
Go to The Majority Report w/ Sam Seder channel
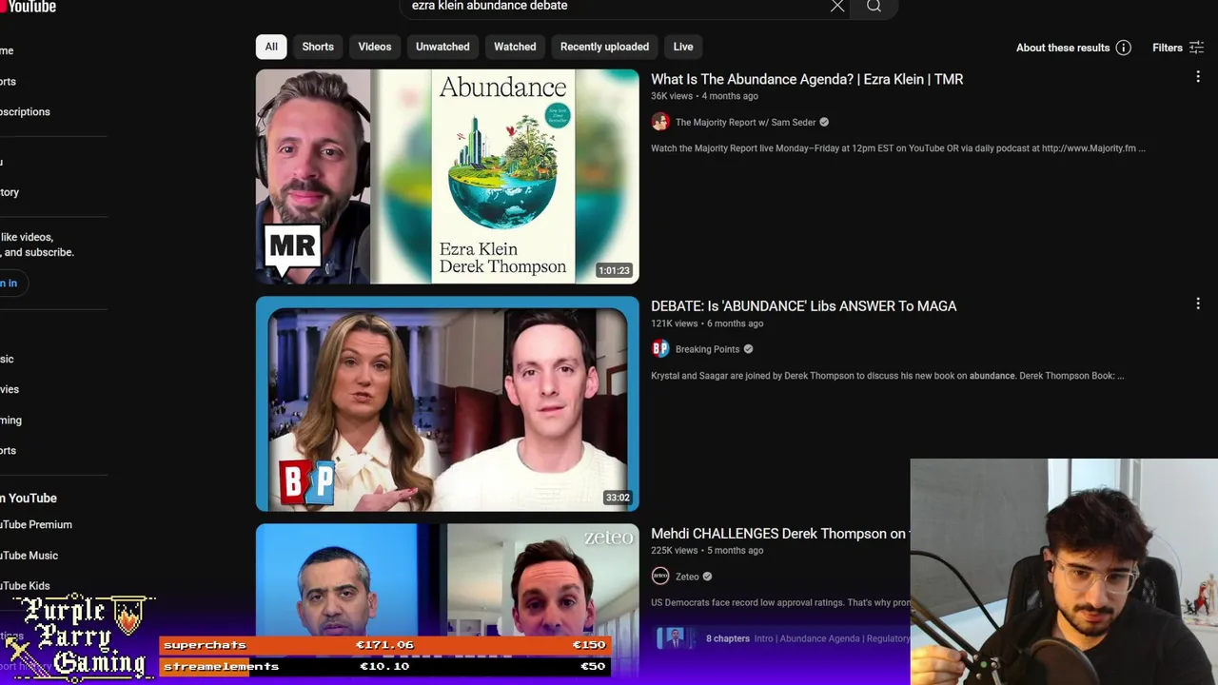(745, 122)
